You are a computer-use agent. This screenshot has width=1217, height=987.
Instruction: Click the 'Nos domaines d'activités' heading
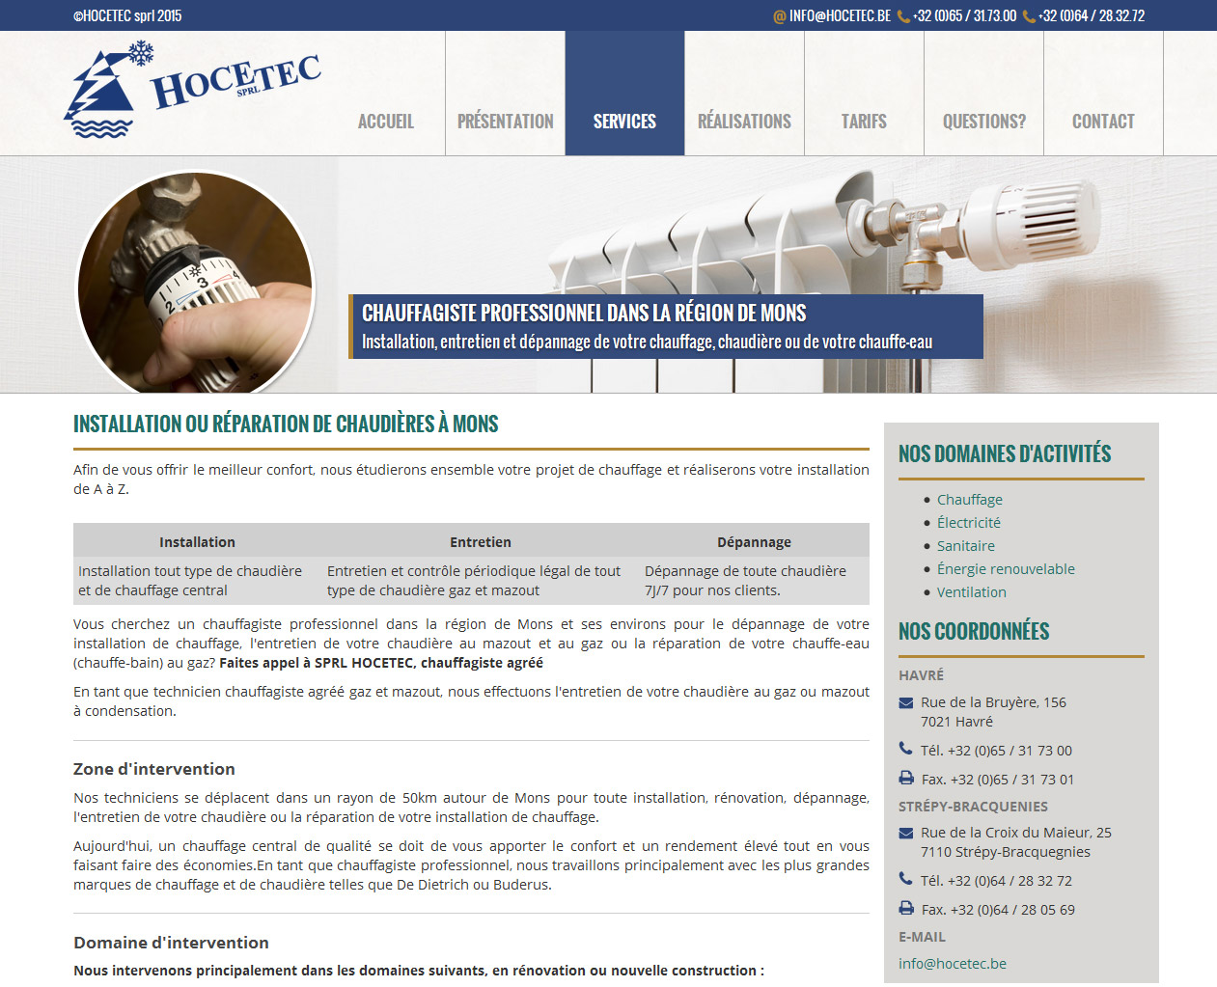pyautogui.click(x=1005, y=453)
